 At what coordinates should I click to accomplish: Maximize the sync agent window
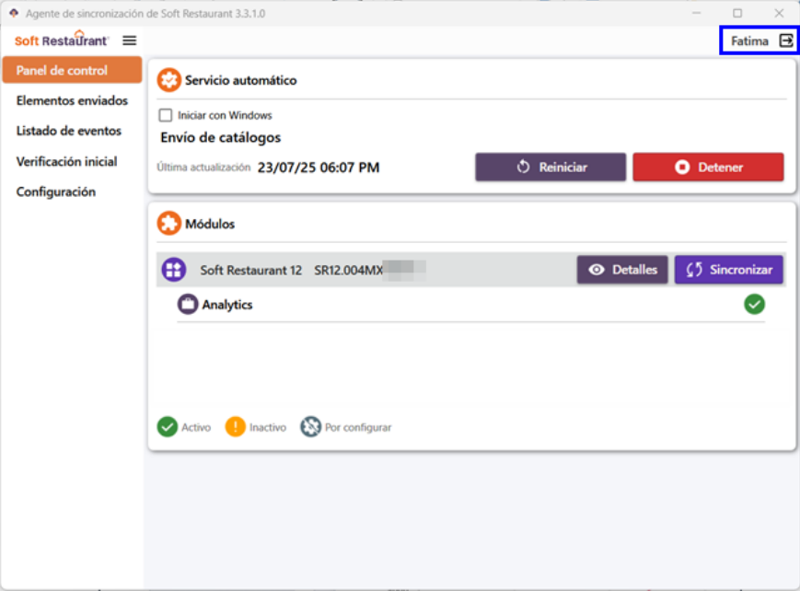(737, 13)
